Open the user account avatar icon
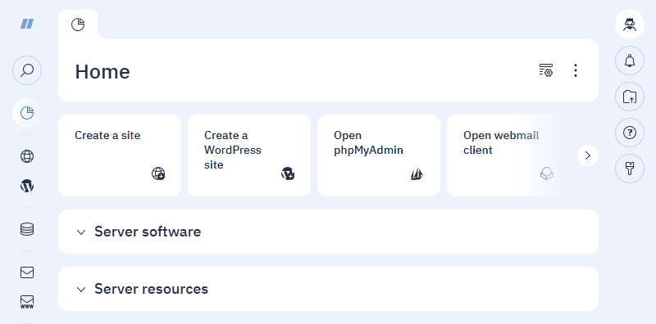The width and height of the screenshot is (656, 324). coord(630,25)
